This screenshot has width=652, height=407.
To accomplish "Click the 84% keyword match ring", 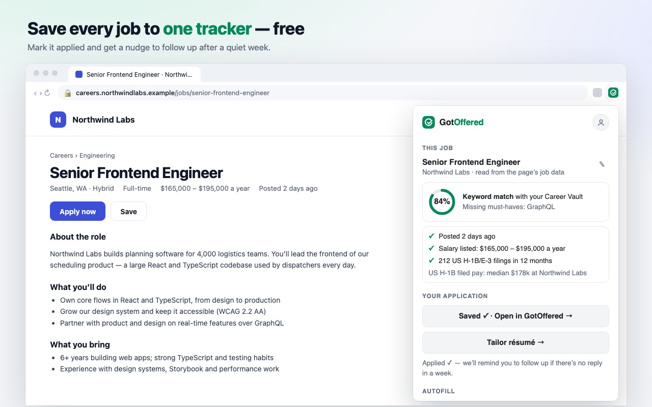I will point(442,201).
